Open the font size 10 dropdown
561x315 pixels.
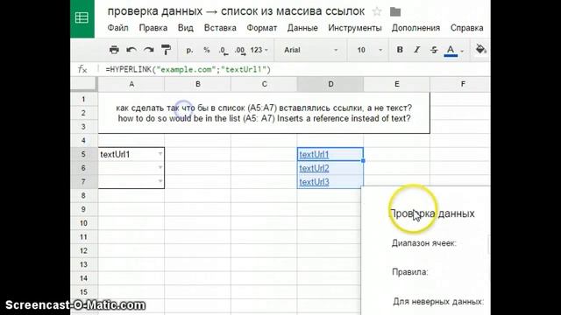point(369,51)
